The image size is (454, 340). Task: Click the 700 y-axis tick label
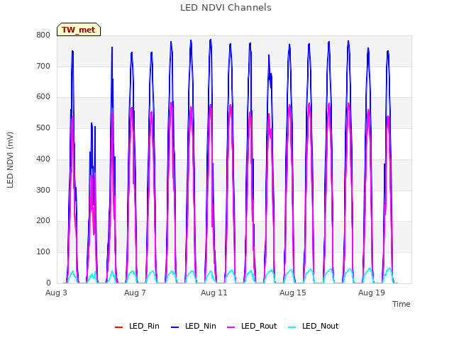(43, 66)
